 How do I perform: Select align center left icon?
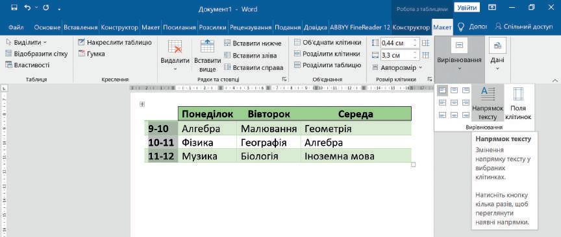[x=443, y=103]
